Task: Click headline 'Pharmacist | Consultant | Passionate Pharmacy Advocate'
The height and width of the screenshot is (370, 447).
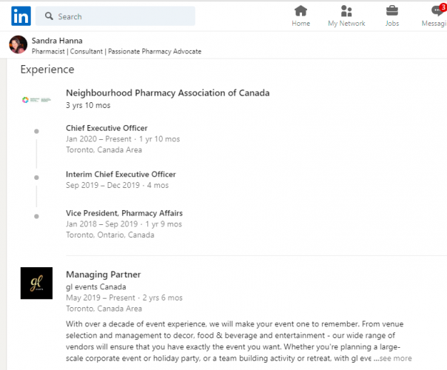Action: (x=116, y=52)
